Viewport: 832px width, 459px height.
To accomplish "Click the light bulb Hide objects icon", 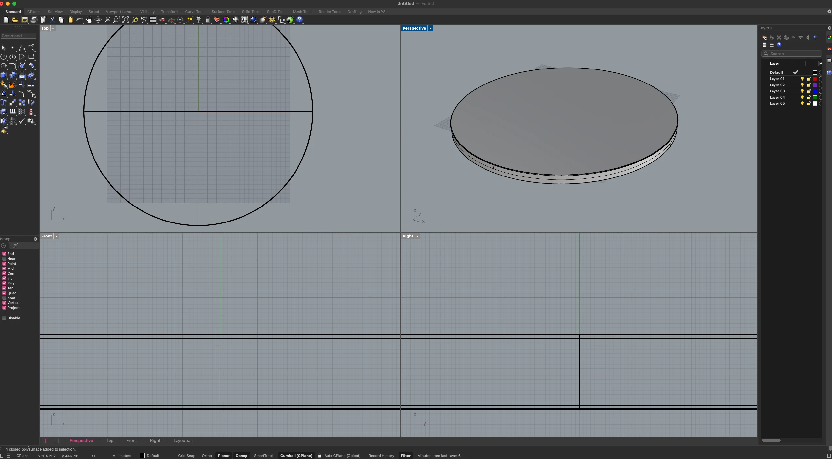I will [x=198, y=20].
